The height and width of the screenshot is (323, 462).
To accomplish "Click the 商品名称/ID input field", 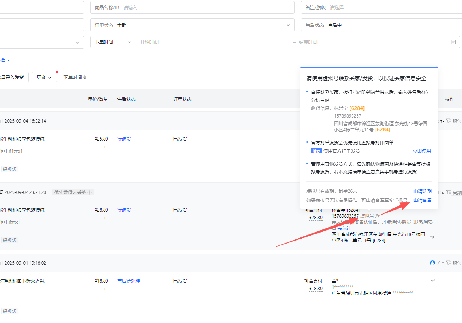I will pos(192,7).
